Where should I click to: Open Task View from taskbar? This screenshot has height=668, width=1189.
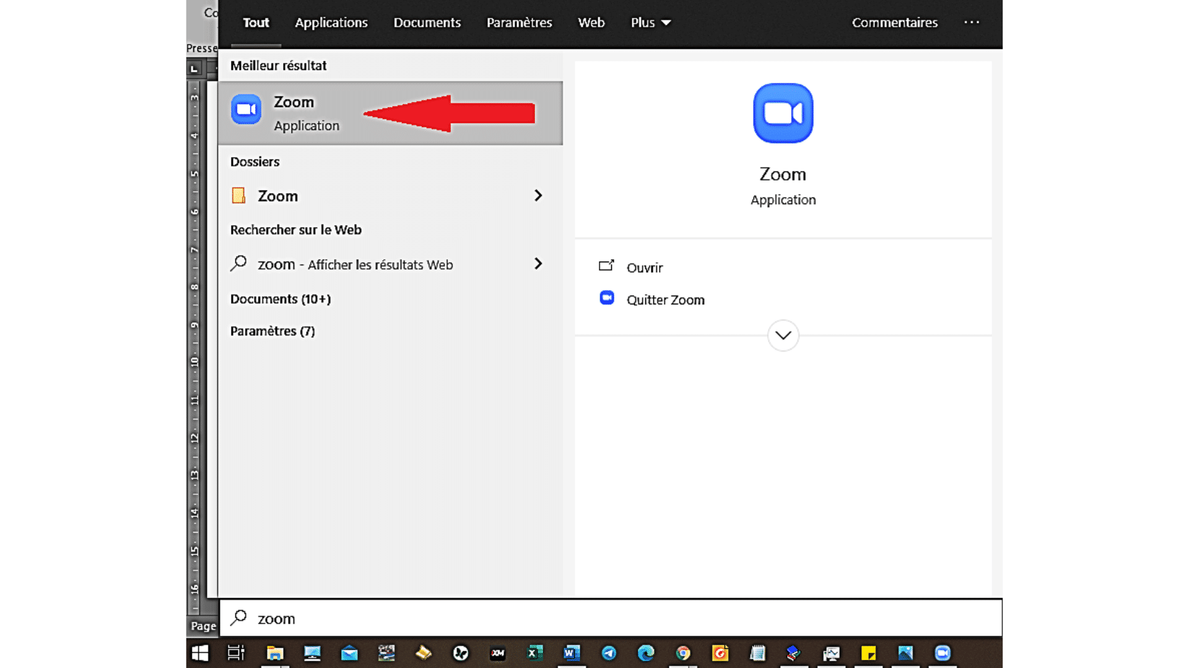tap(236, 653)
